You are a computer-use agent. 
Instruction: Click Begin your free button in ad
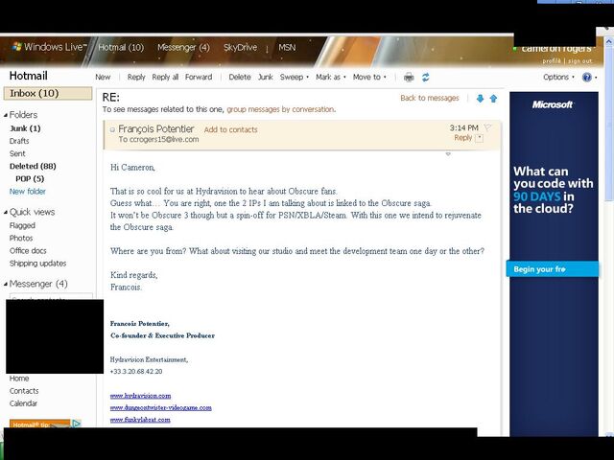[553, 269]
